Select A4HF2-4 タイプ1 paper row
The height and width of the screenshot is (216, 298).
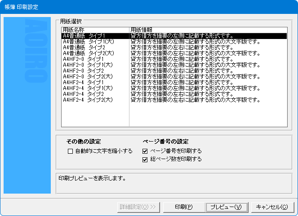(x=83, y=82)
